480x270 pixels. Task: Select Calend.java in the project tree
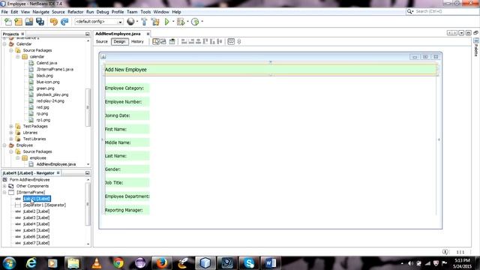(46, 63)
